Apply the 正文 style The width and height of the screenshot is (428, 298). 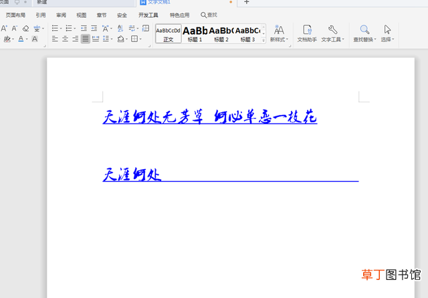click(x=169, y=33)
